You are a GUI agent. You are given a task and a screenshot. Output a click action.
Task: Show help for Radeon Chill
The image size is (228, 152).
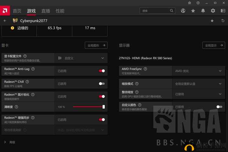coord(27,82)
